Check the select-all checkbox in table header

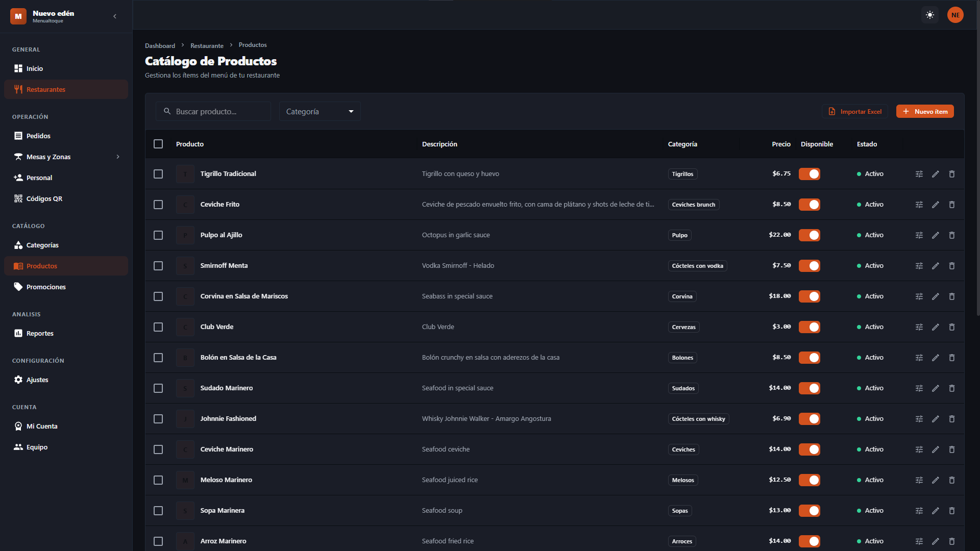158,144
